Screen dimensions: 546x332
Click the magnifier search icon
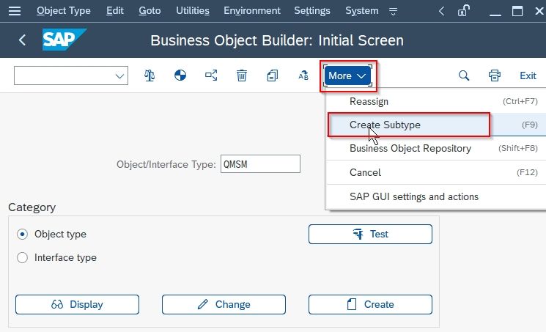click(x=463, y=75)
